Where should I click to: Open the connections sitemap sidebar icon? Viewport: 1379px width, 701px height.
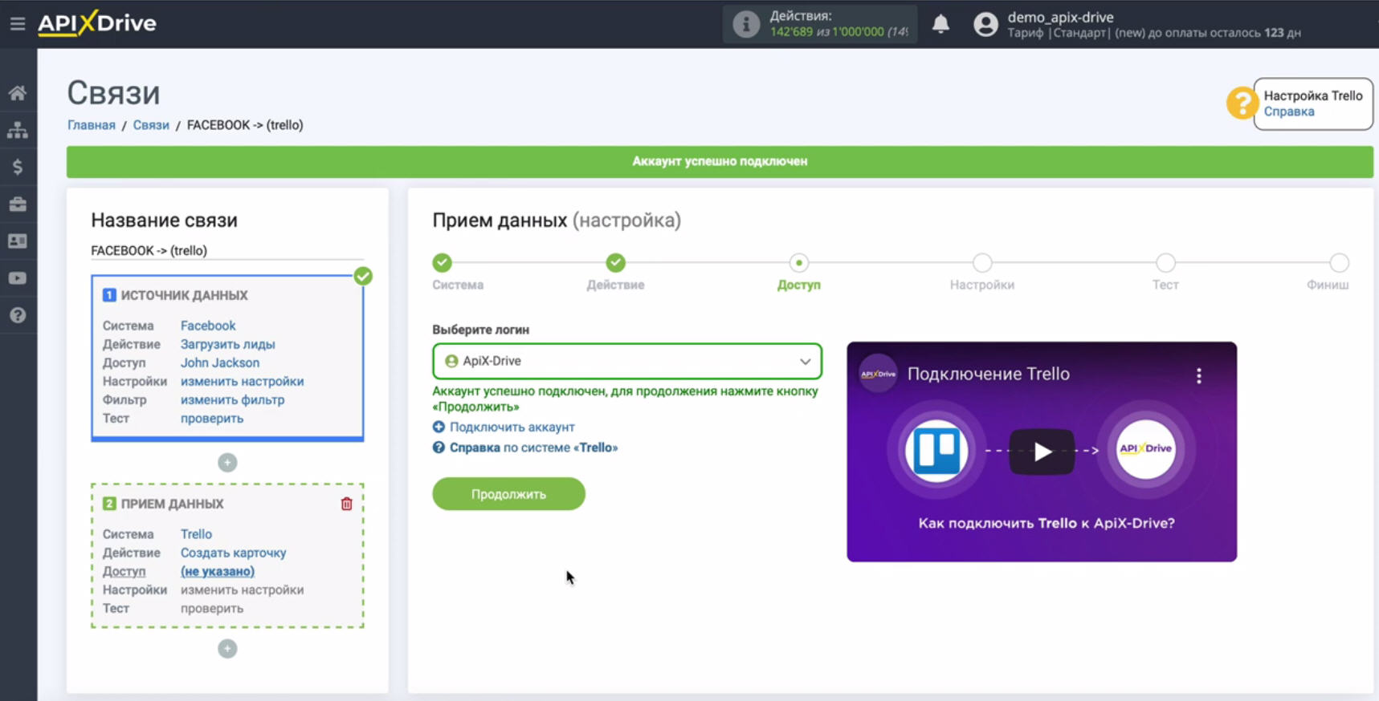click(x=18, y=130)
